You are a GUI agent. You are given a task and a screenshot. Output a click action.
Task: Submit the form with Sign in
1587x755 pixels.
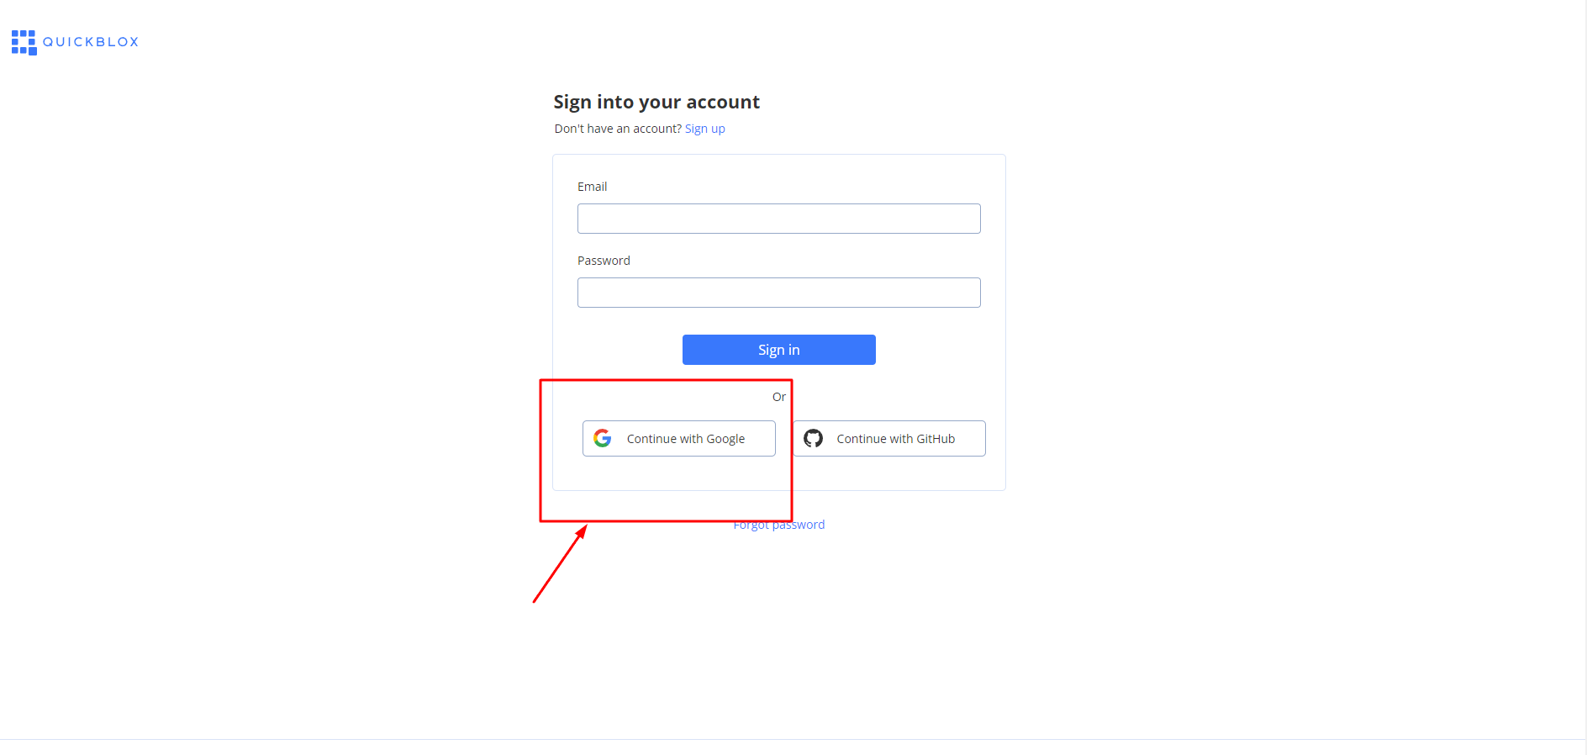pos(779,350)
